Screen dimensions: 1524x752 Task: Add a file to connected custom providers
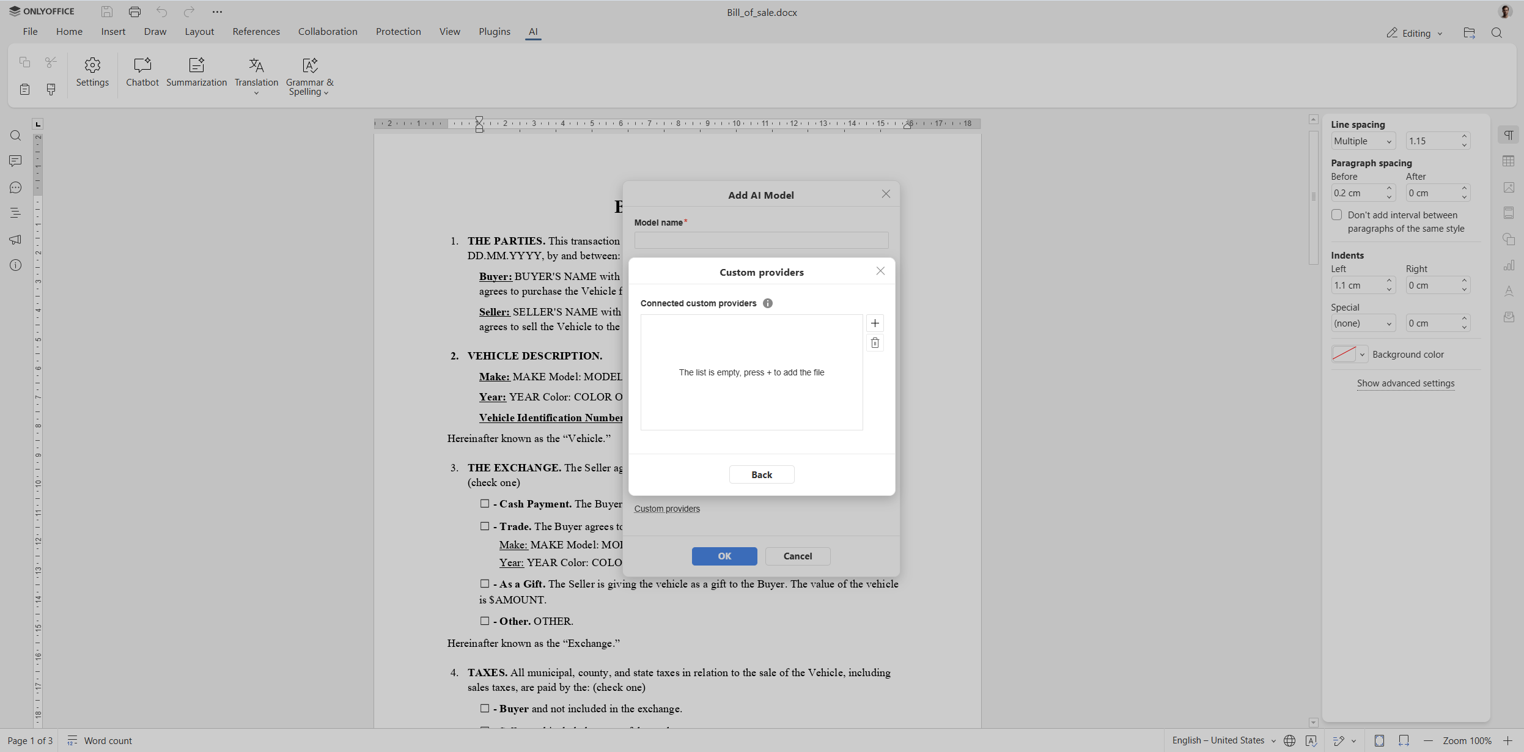click(x=874, y=323)
